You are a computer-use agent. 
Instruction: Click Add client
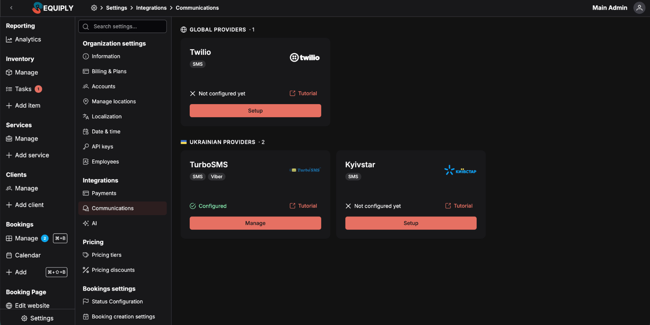pos(25,205)
